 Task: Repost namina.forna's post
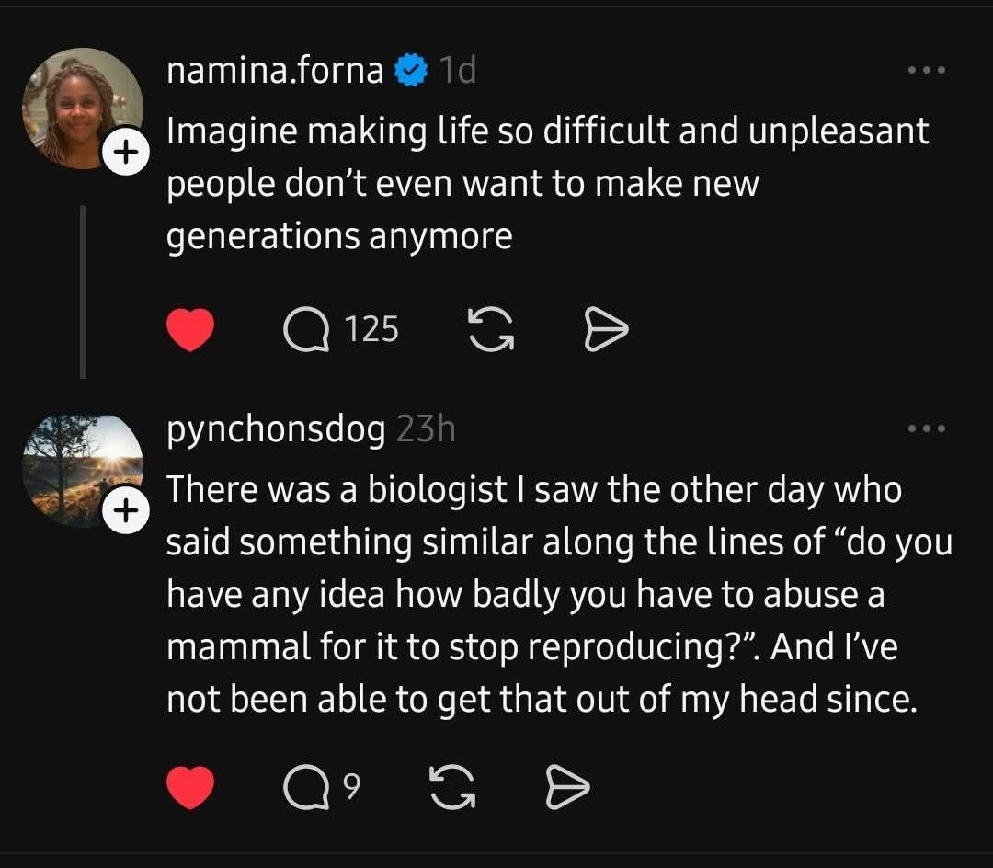click(491, 329)
